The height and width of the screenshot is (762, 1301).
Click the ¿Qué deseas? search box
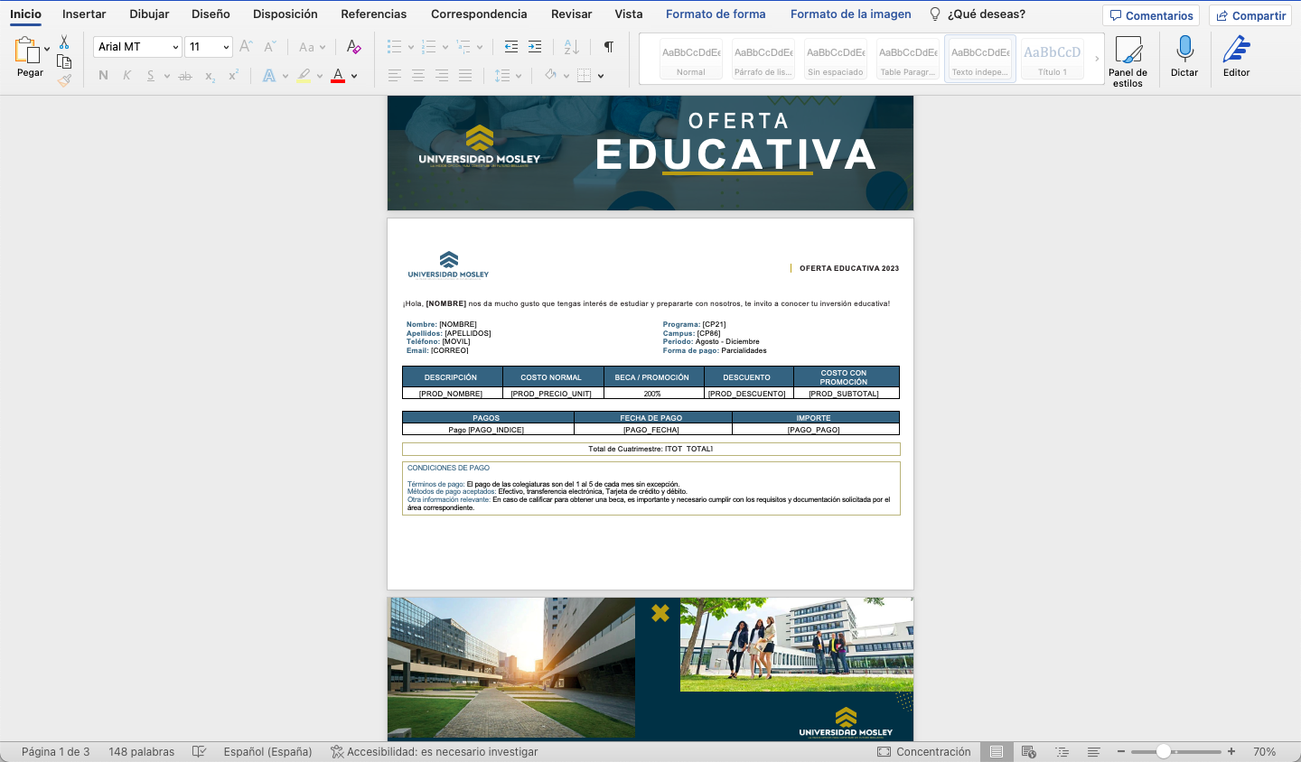[x=978, y=14]
